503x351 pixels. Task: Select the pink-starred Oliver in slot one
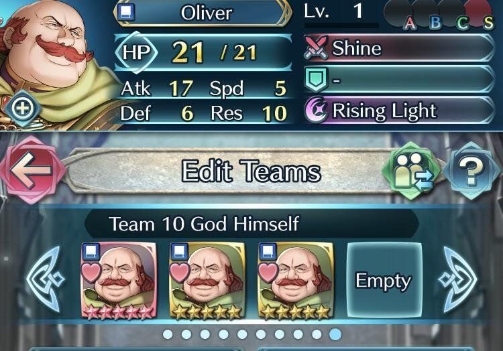click(119, 281)
